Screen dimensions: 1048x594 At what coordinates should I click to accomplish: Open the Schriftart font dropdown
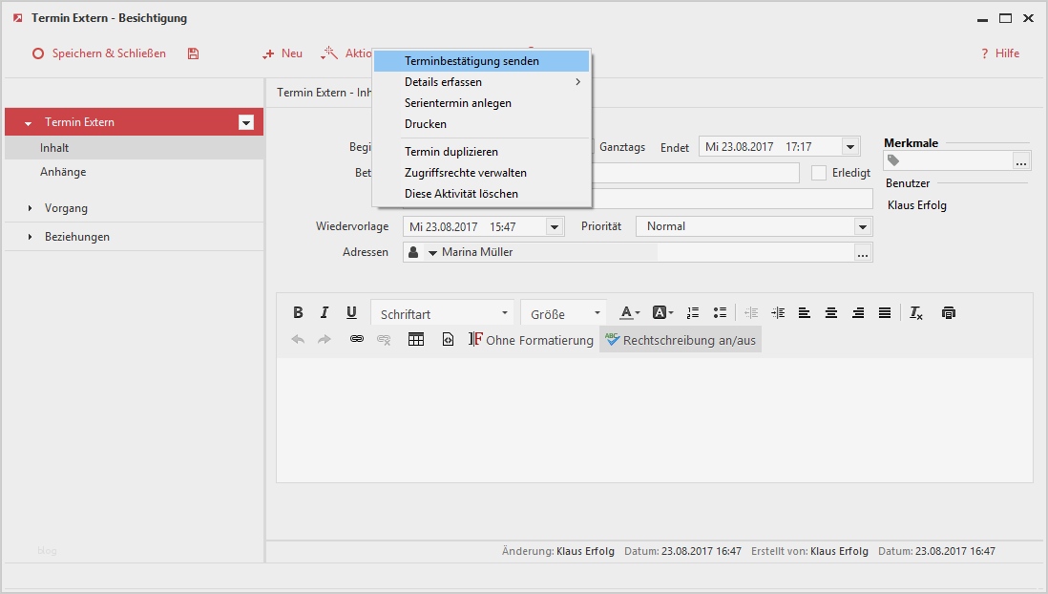[444, 313]
